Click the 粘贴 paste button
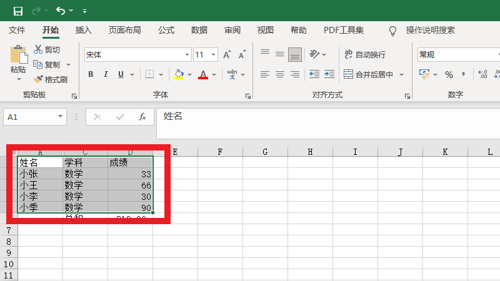 (x=18, y=62)
